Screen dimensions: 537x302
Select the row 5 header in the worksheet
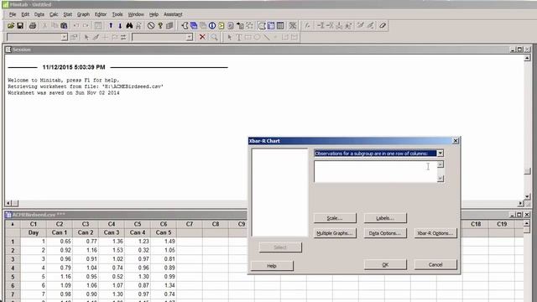(x=13, y=277)
